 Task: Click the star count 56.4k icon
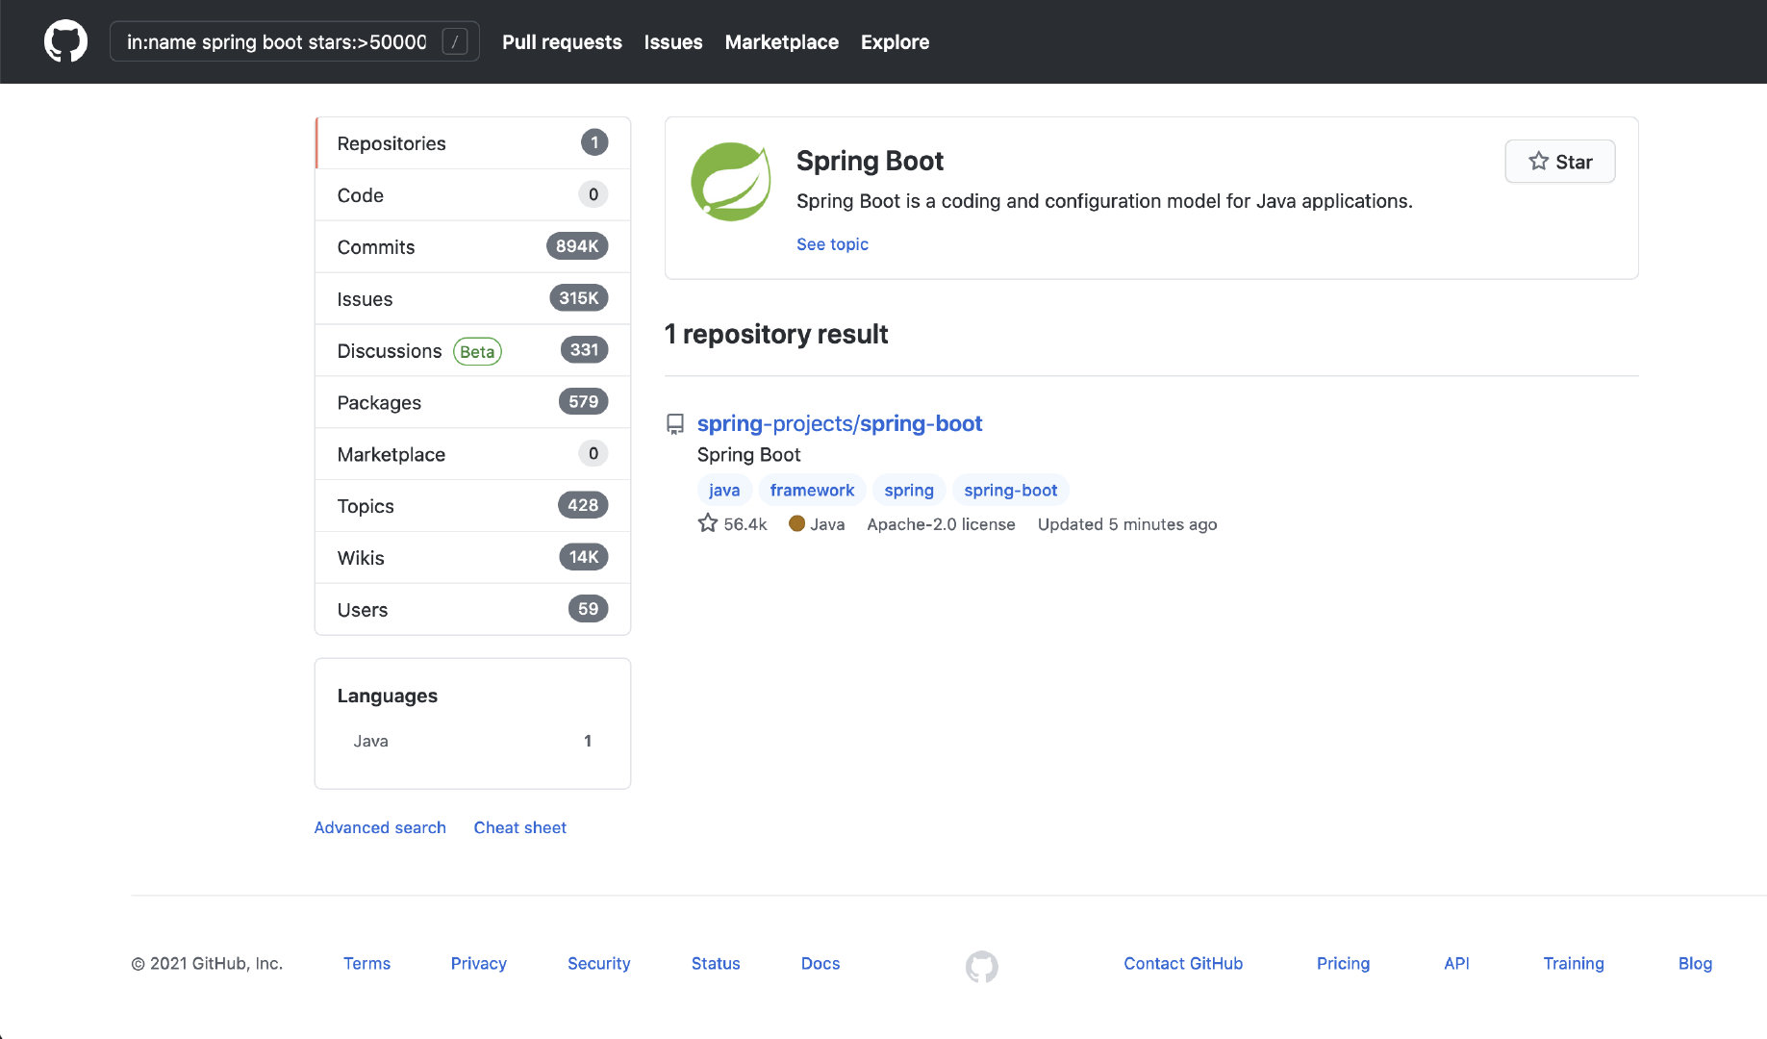coord(708,523)
